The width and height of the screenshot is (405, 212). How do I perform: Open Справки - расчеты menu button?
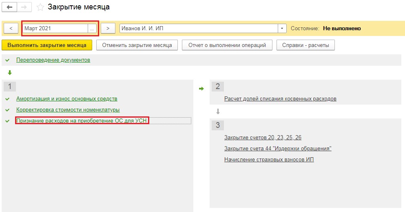(x=305, y=45)
